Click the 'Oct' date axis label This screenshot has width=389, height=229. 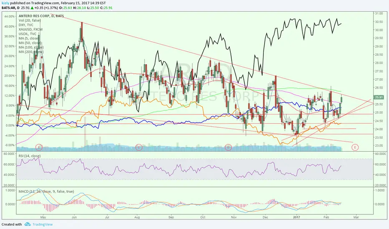[x=203, y=217]
